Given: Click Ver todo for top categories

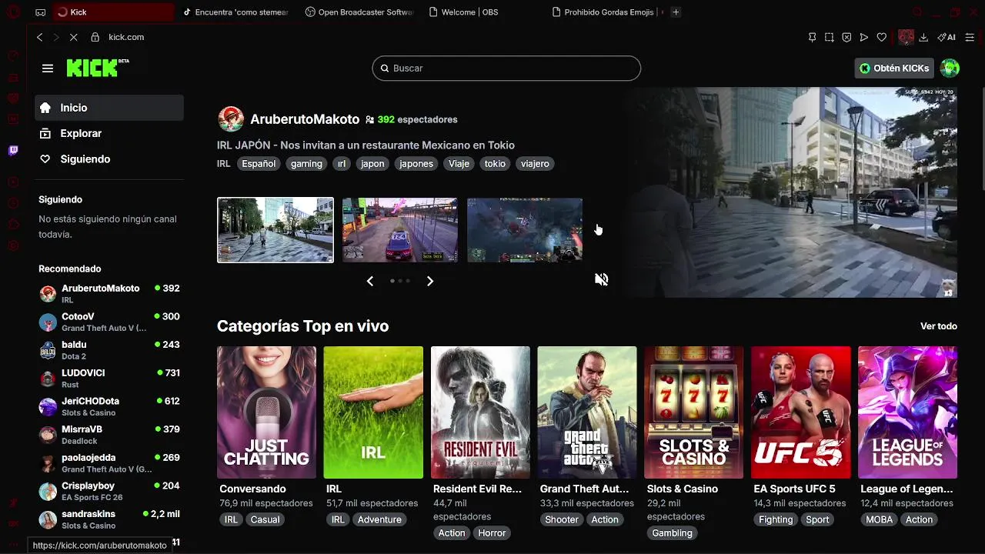Looking at the screenshot, I should click(x=939, y=326).
